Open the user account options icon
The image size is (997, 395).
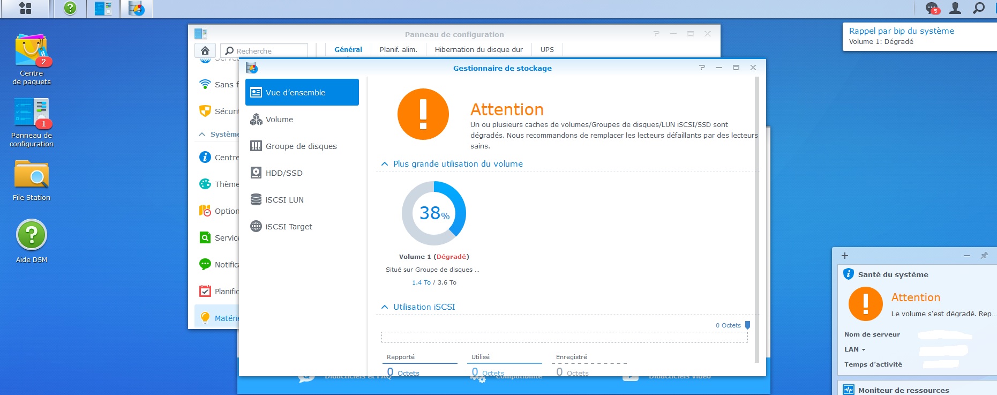tap(955, 8)
